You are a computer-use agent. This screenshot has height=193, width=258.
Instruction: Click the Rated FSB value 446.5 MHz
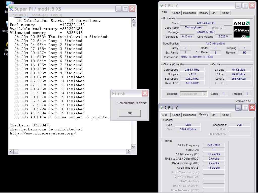click(192, 83)
